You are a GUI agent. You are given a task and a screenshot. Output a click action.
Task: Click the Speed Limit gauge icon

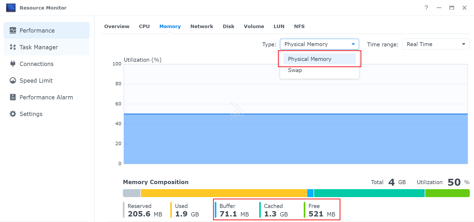[x=13, y=81]
